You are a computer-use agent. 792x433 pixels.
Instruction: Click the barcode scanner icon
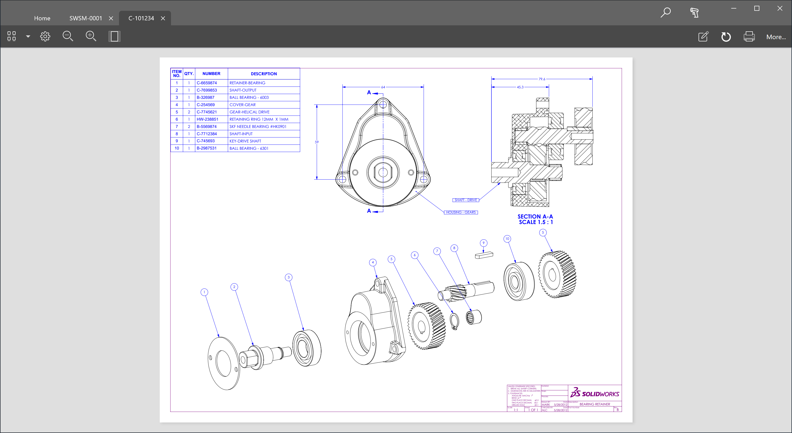[695, 13]
